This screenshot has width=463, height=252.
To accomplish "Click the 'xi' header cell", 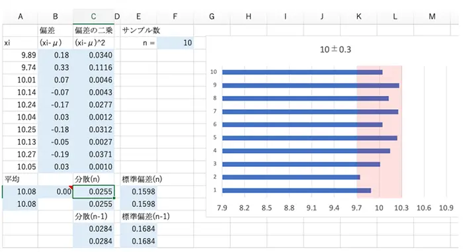I will [20, 43].
